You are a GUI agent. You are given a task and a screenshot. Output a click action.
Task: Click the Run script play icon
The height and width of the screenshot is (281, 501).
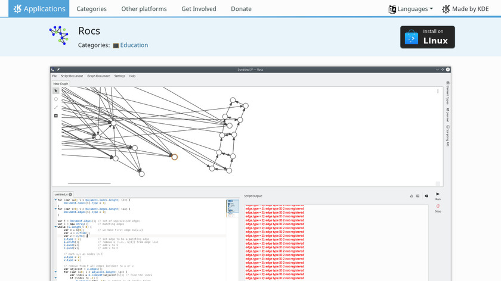coord(438,194)
